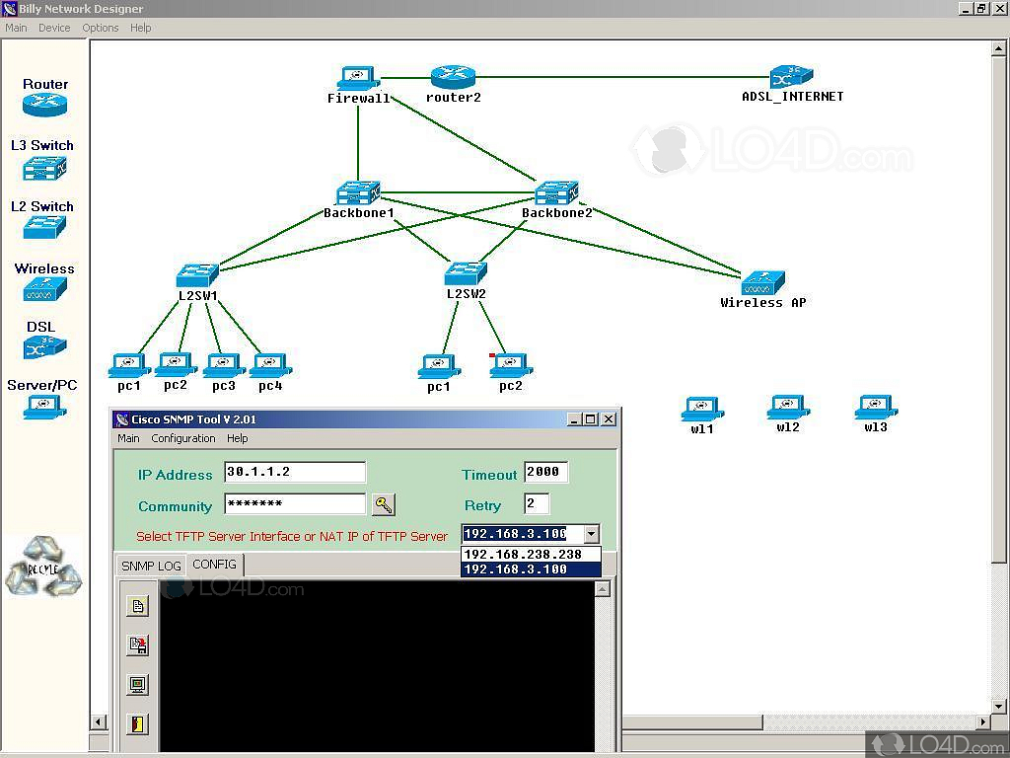
Task: Choose 192.168.3.100 in the dropdown list
Action: pyautogui.click(x=532, y=569)
